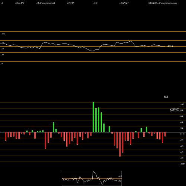Click the deepest red MR histogram bar
This screenshot has width=186, height=186.
pyautogui.click(x=120, y=144)
